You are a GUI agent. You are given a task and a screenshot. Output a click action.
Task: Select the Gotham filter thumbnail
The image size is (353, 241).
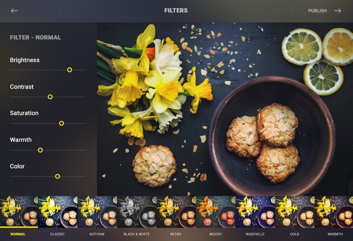click(x=98, y=212)
